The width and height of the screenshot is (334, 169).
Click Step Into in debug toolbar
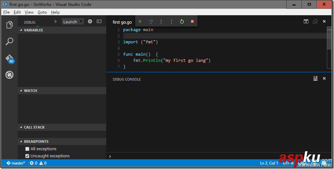161,21
